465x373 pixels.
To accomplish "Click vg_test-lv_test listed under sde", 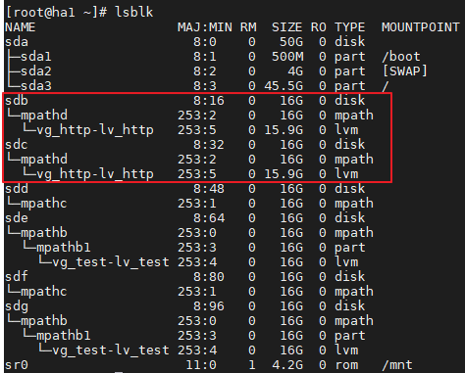I will (111, 262).
